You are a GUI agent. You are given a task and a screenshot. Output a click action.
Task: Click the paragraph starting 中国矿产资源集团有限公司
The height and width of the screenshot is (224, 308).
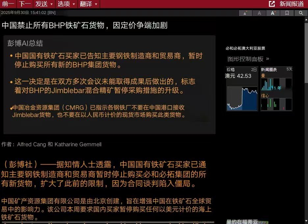106,209
